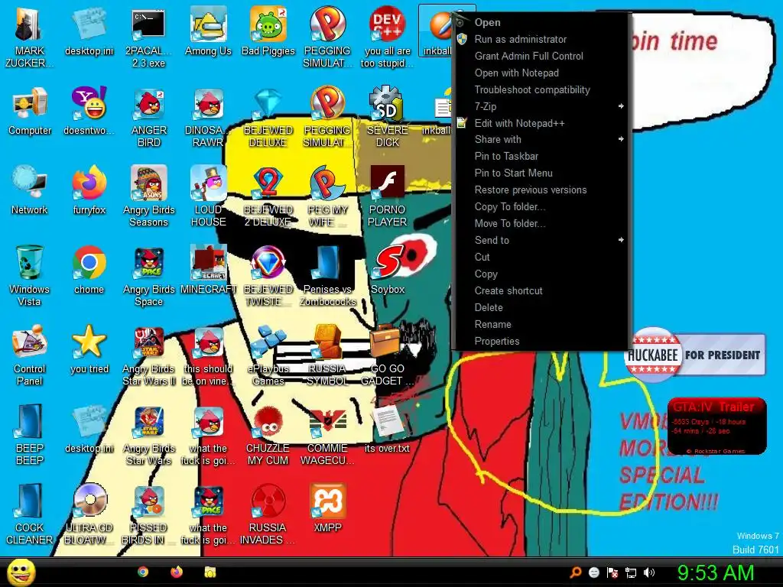Select Pin to Taskbar
This screenshot has height=587, width=783.
pyautogui.click(x=541, y=156)
